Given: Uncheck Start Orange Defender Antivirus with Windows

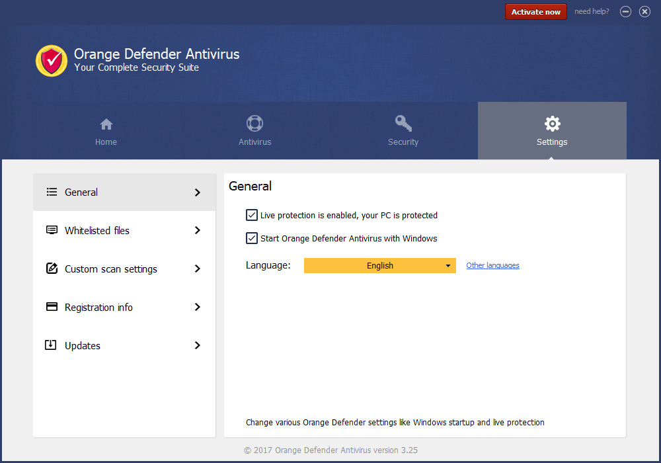Looking at the screenshot, I should (252, 238).
